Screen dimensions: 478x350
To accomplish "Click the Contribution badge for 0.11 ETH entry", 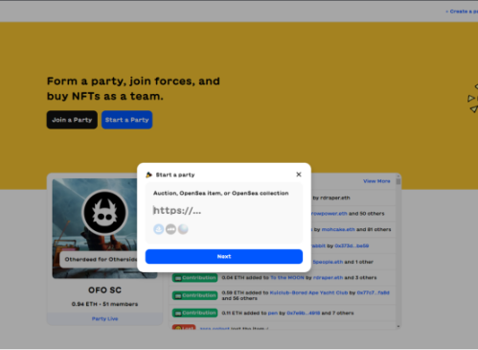I will coord(194,313).
